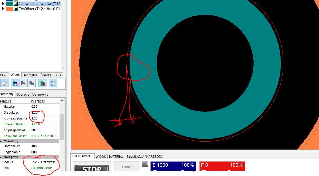Click the first colored layers view icon
The width and height of the screenshot is (319, 176).
(x=15, y=83)
